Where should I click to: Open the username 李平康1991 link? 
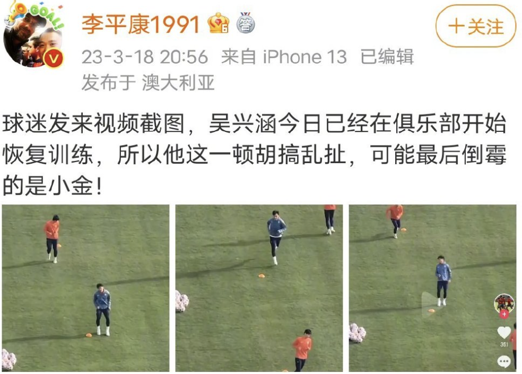point(141,24)
